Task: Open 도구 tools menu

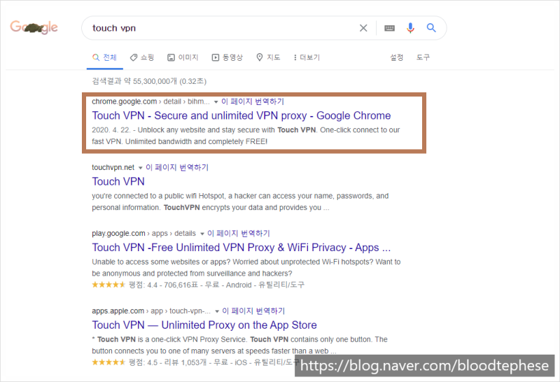Action: (423, 57)
